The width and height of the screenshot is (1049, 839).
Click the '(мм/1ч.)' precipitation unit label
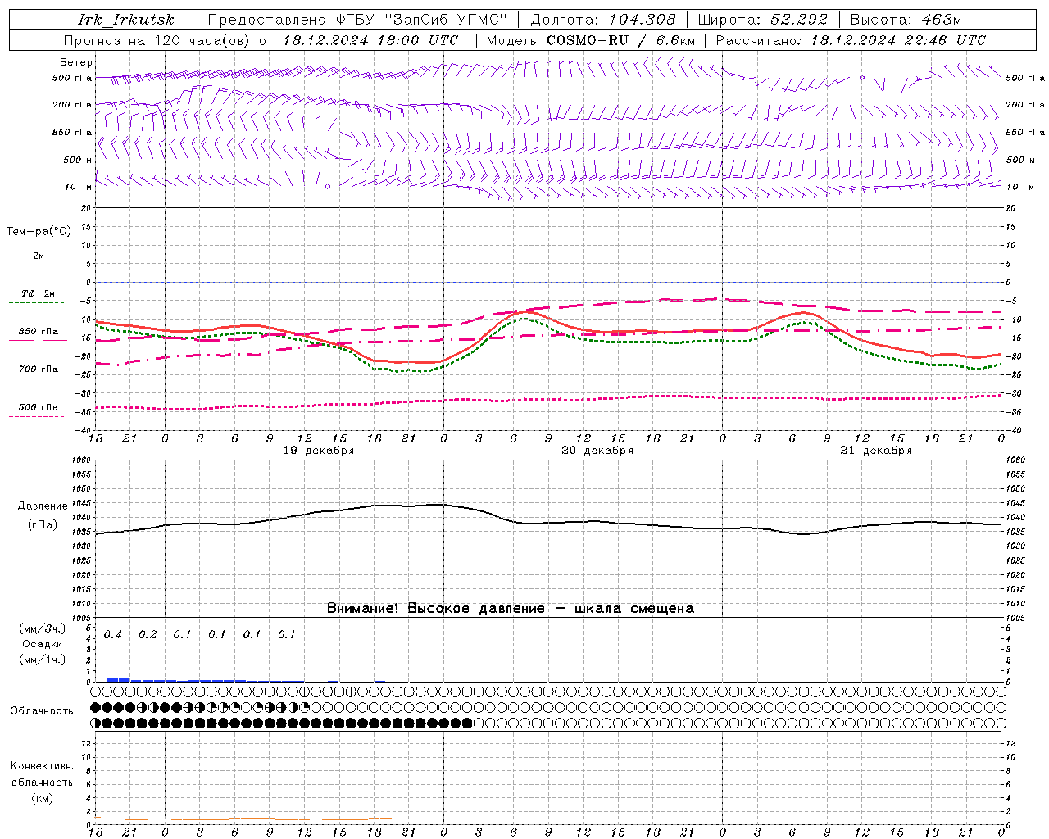click(x=43, y=660)
